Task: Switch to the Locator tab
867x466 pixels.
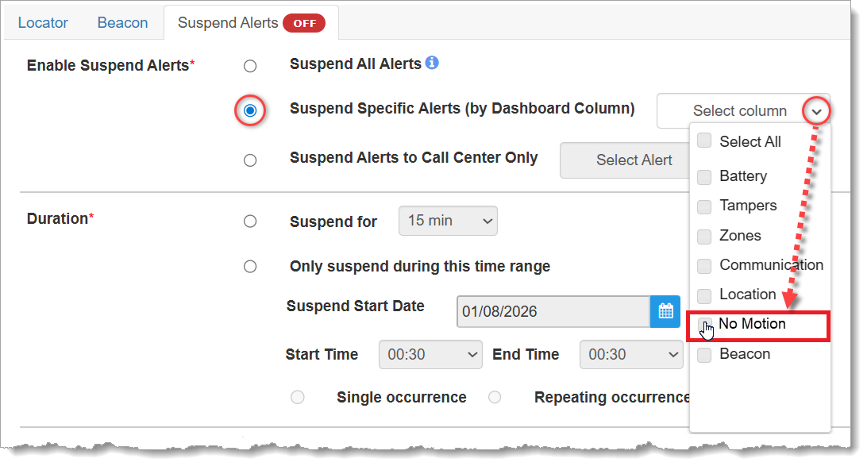Action: coord(43,22)
